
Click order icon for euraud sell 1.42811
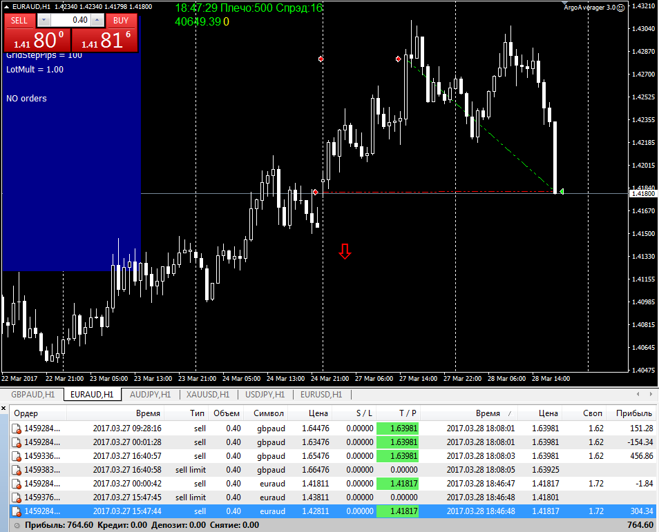17,512
